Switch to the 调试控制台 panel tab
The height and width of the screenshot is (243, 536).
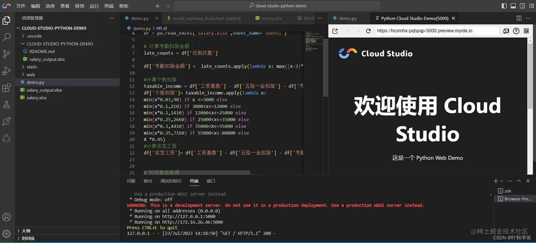(x=171, y=181)
